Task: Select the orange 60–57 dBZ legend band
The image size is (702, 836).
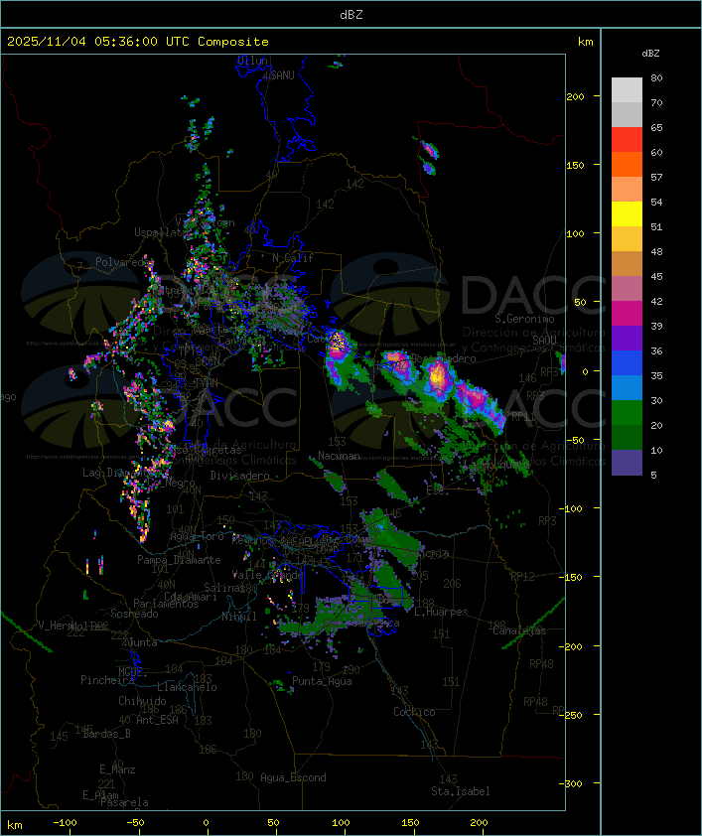Action: click(627, 164)
